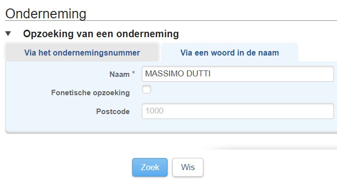Start the search with the Zoek button
Viewport: 337px width, 180px height.
pyautogui.click(x=150, y=167)
